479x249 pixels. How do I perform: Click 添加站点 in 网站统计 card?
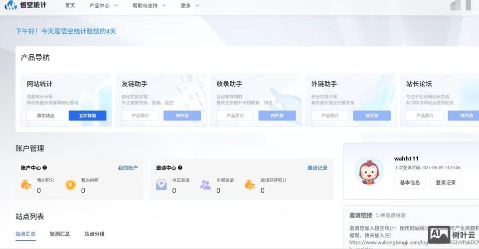pyautogui.click(x=45, y=116)
